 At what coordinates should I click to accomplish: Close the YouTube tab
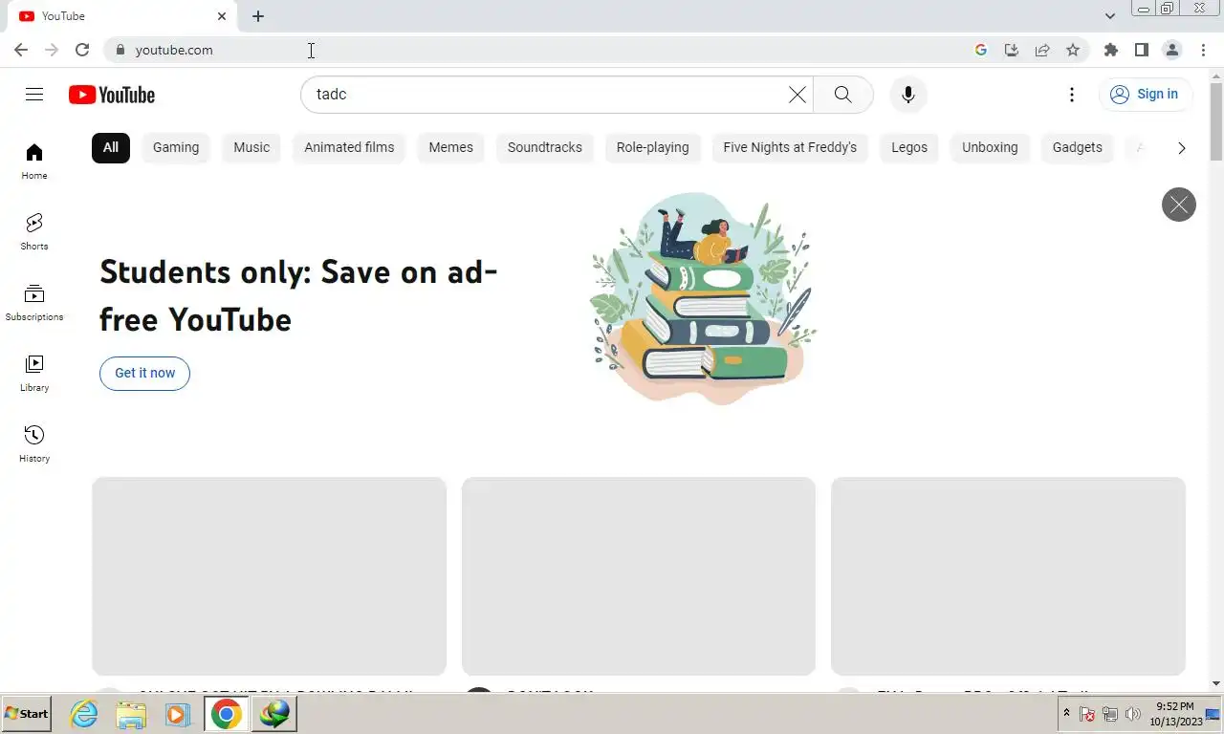[x=222, y=16]
